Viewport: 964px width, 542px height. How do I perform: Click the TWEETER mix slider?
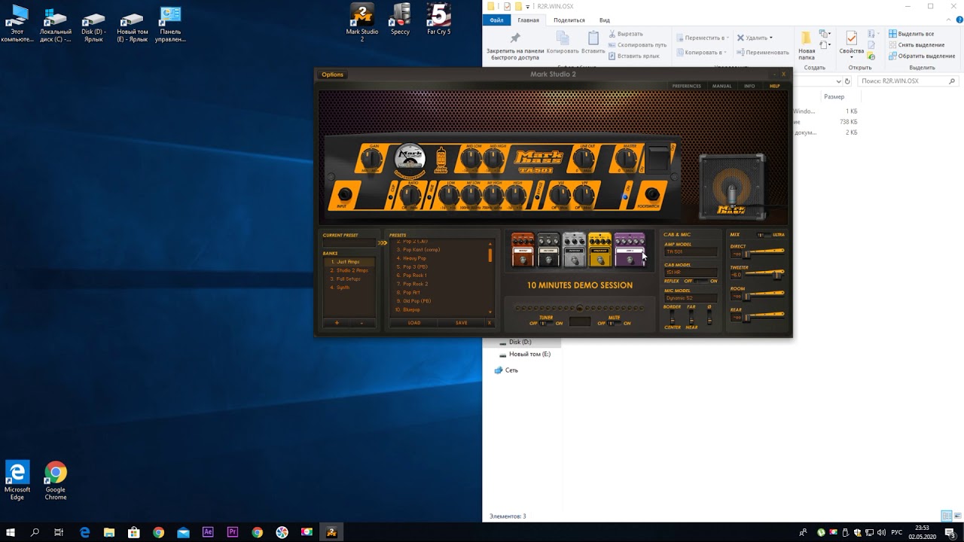tap(764, 274)
